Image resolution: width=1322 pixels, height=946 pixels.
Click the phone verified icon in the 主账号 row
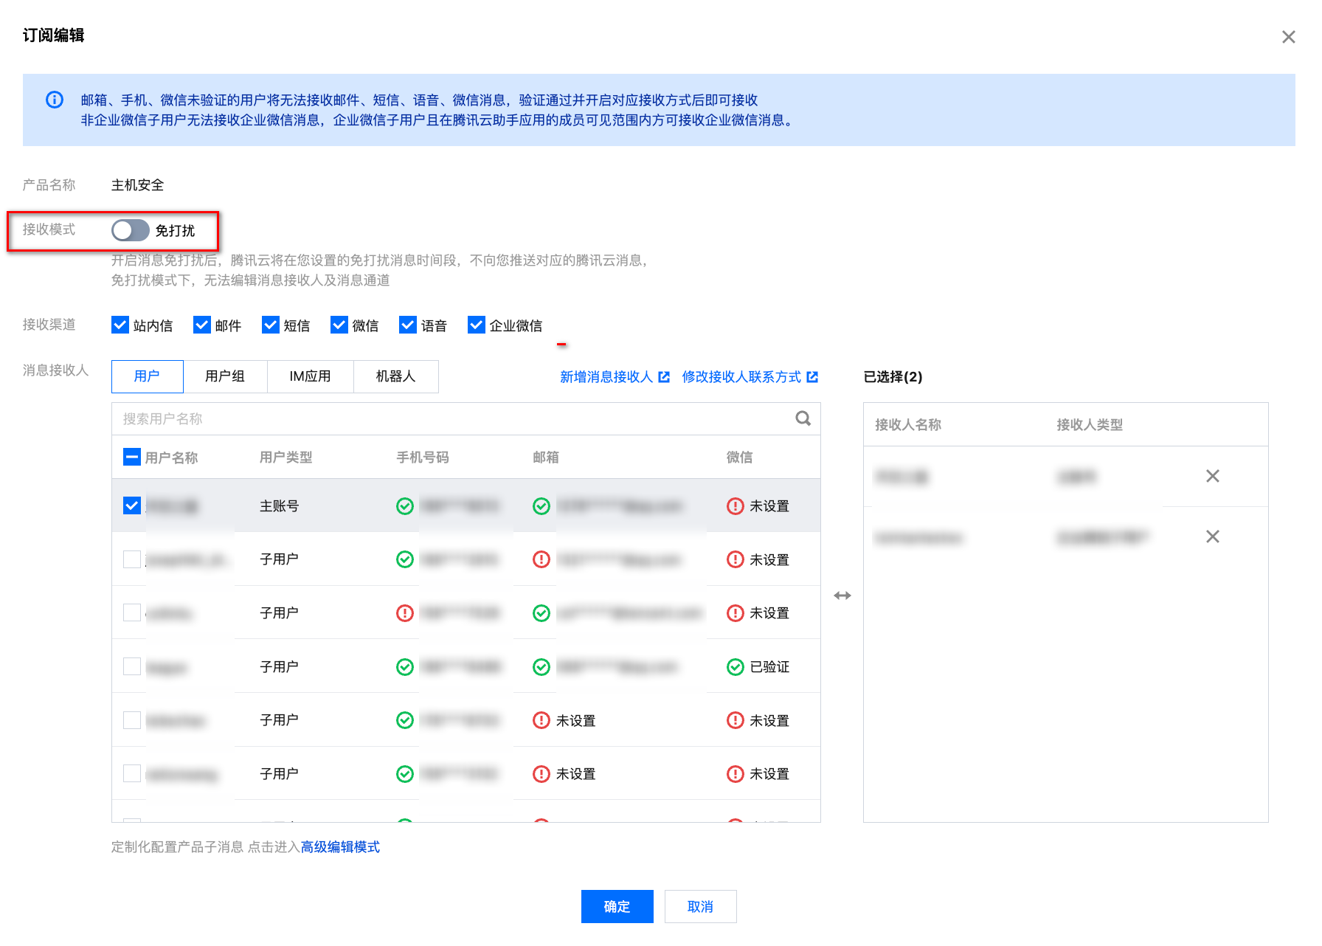tap(405, 505)
